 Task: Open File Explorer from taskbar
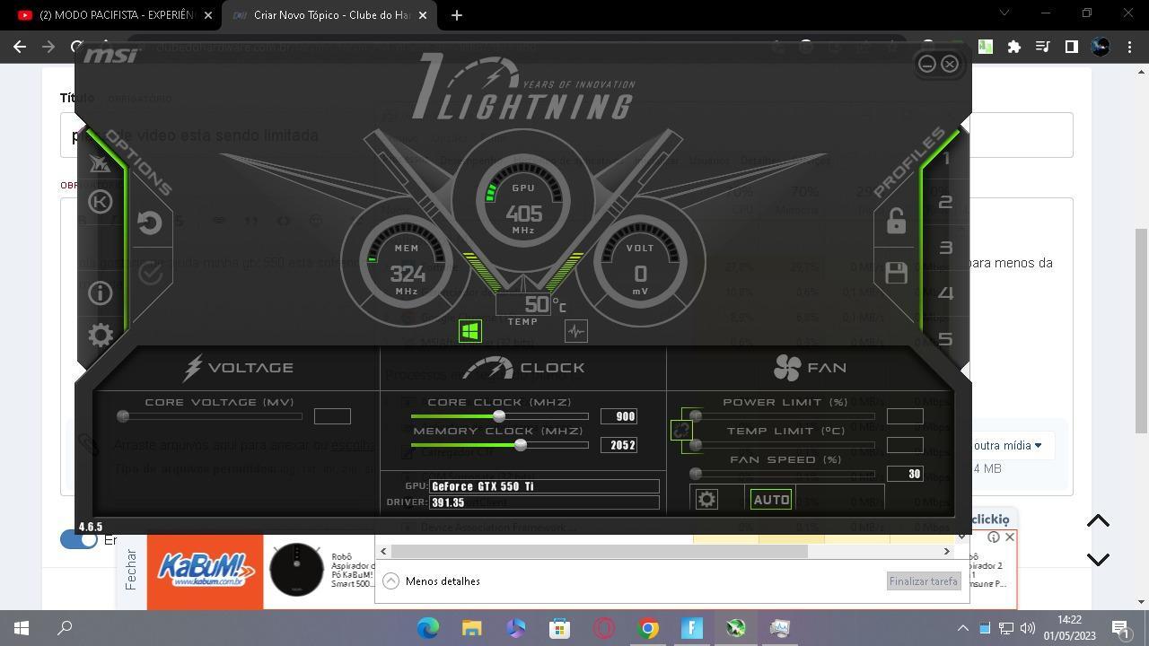coord(471,628)
